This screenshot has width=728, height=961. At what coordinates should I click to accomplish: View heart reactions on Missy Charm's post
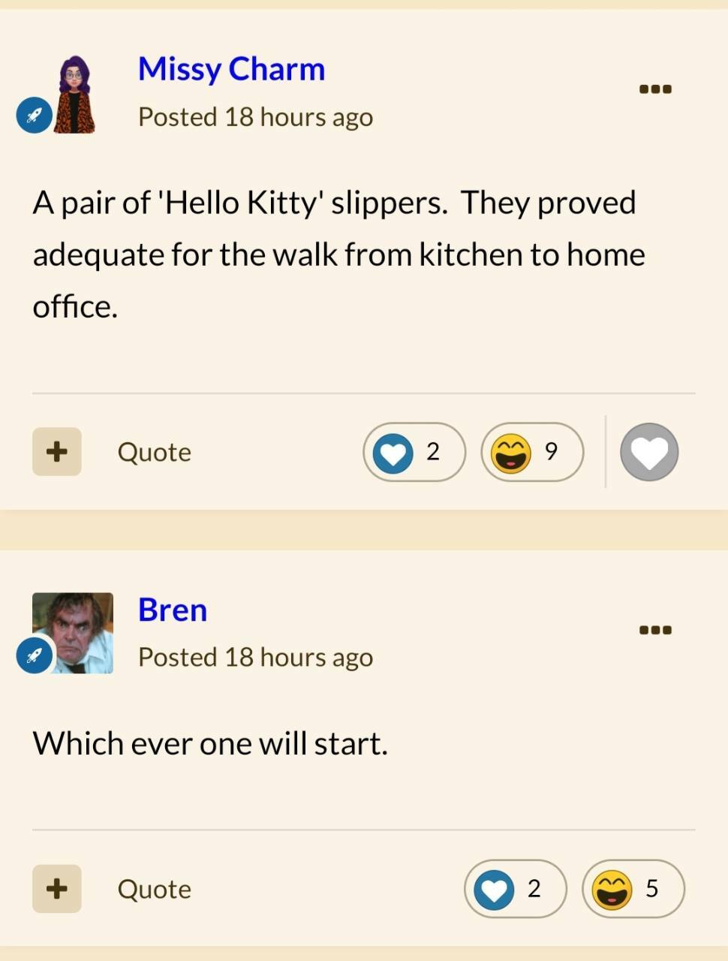click(x=414, y=452)
